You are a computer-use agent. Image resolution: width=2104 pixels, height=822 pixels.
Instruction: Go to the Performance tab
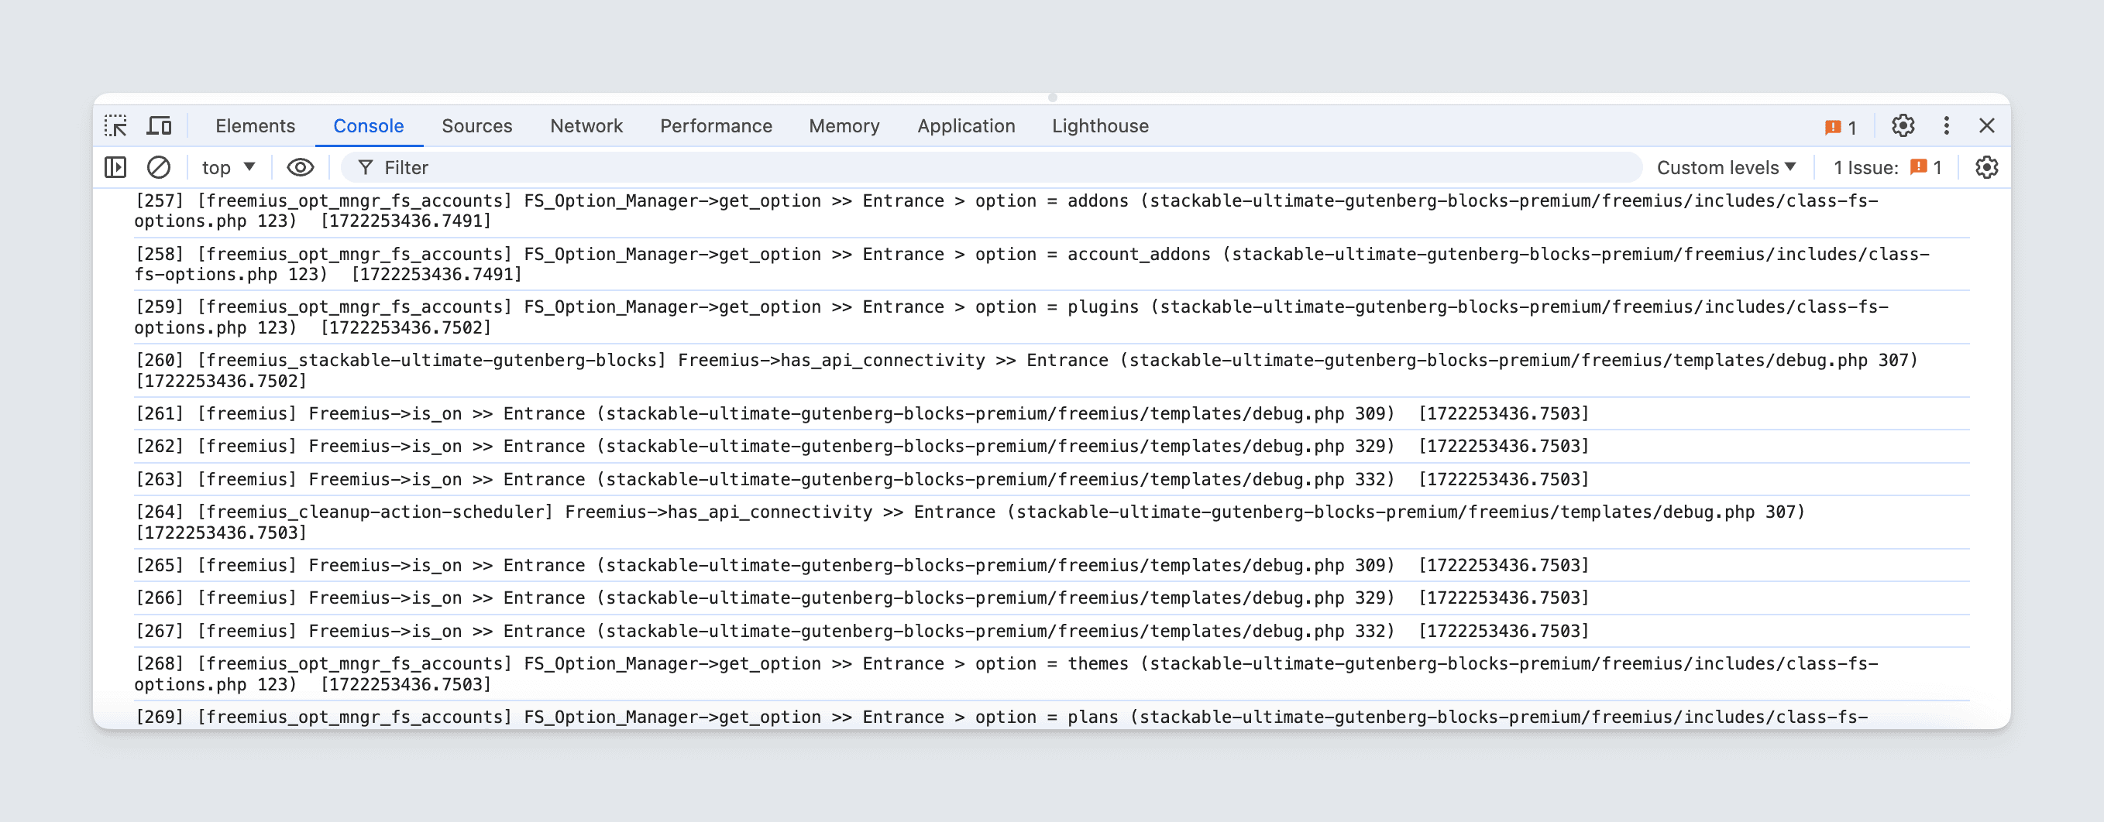(x=716, y=125)
